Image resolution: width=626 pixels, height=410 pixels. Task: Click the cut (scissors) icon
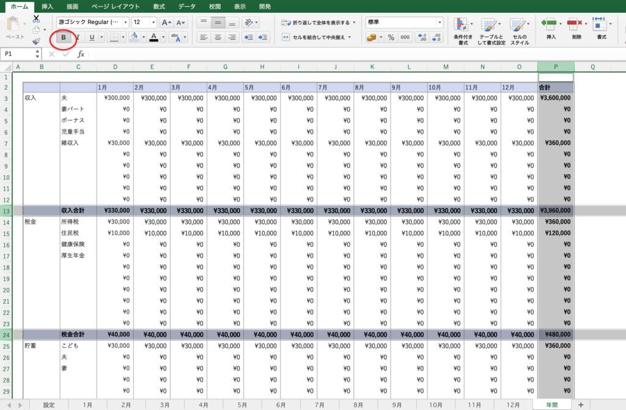click(x=36, y=19)
